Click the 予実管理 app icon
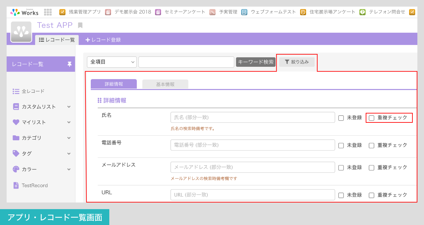 pyautogui.click(x=212, y=12)
